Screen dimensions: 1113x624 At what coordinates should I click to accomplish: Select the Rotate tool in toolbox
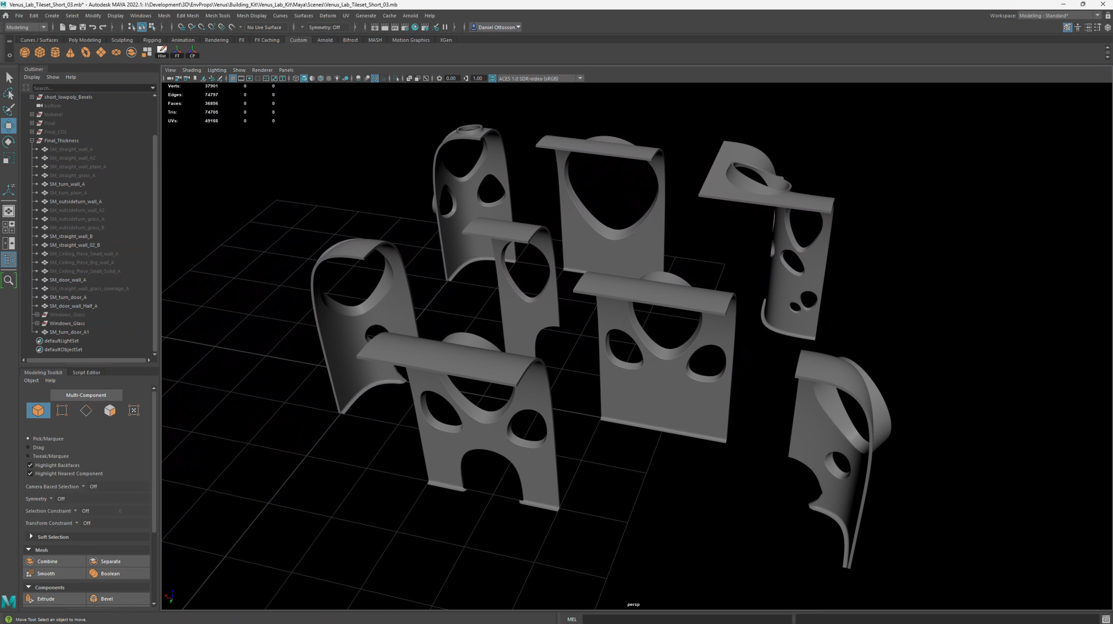(8, 142)
